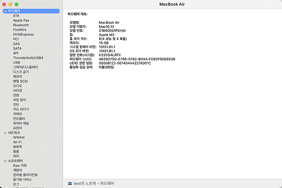The image size is (282, 188).
Task: Open the 오디오 sidebar item
Action: [x=17, y=86]
